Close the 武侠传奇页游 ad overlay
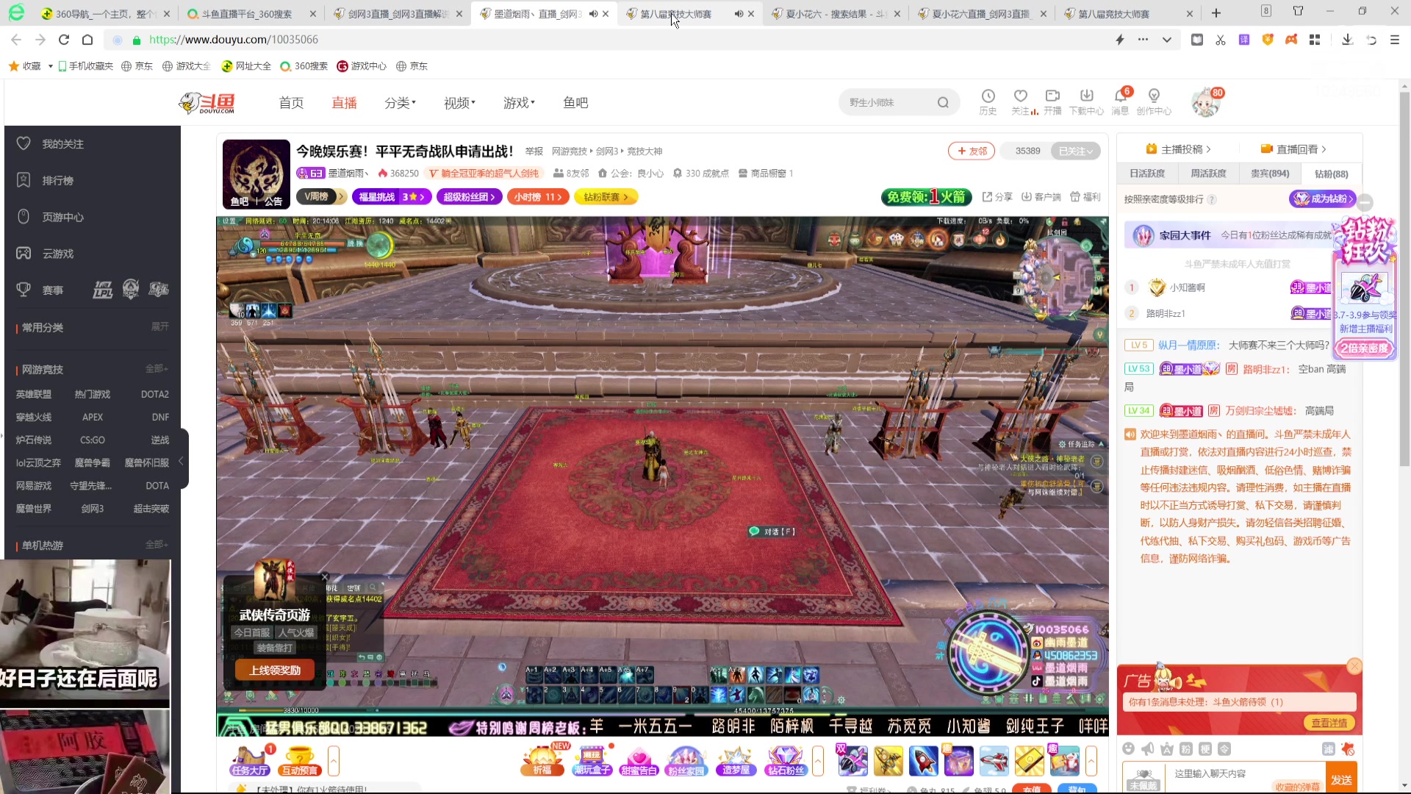 324,577
